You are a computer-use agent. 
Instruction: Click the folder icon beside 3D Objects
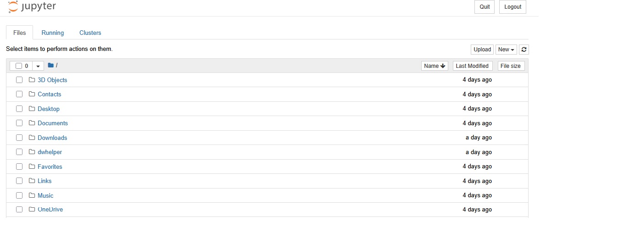[x=32, y=80]
